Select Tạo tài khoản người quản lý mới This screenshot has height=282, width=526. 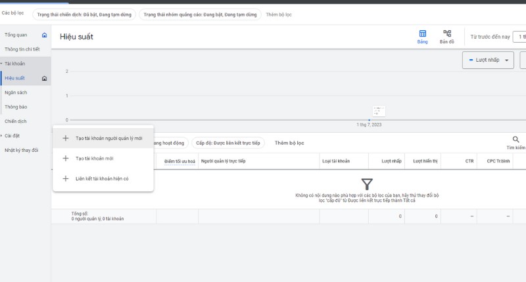108,139
